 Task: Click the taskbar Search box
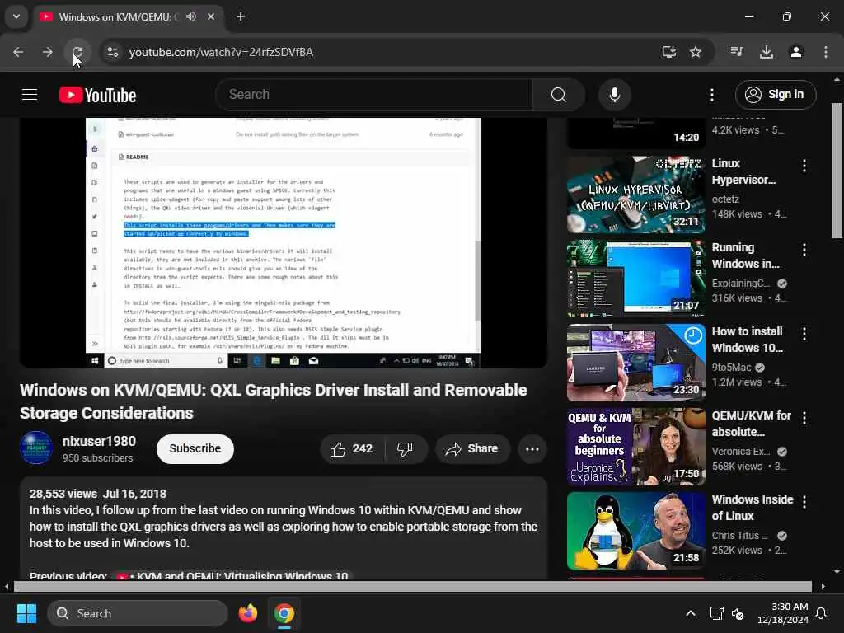click(x=138, y=613)
